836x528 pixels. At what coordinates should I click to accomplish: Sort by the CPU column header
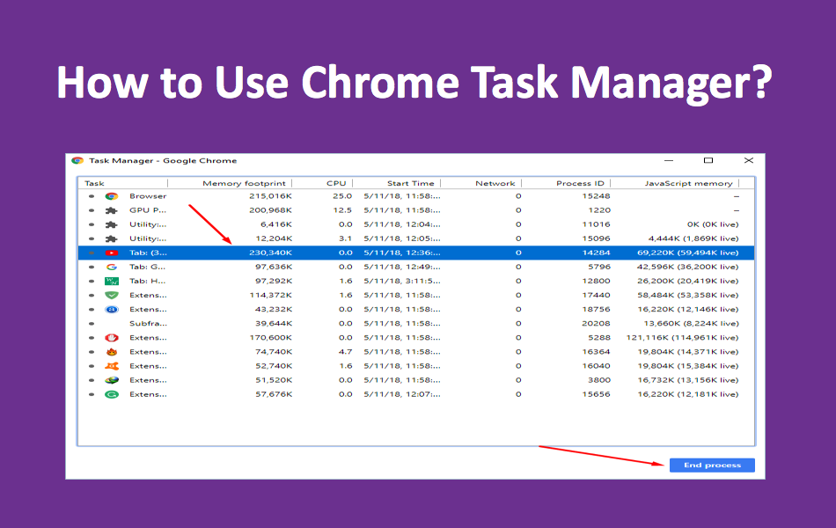click(336, 183)
